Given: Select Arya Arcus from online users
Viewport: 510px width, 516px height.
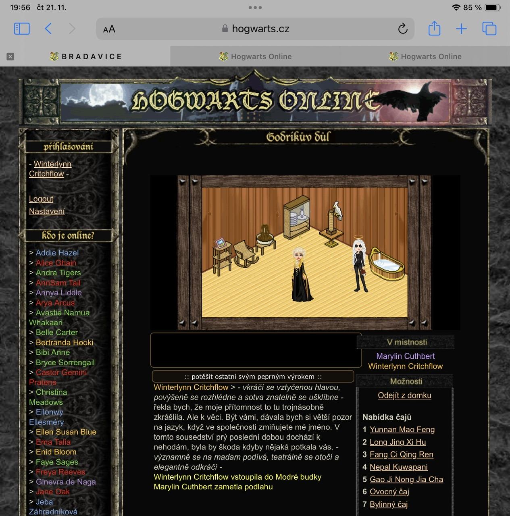Looking at the screenshot, I should (x=55, y=303).
